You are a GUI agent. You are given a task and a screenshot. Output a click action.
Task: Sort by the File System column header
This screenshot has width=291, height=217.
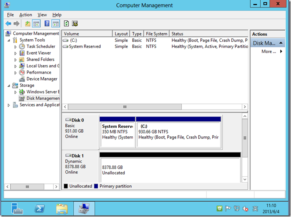(x=156, y=34)
